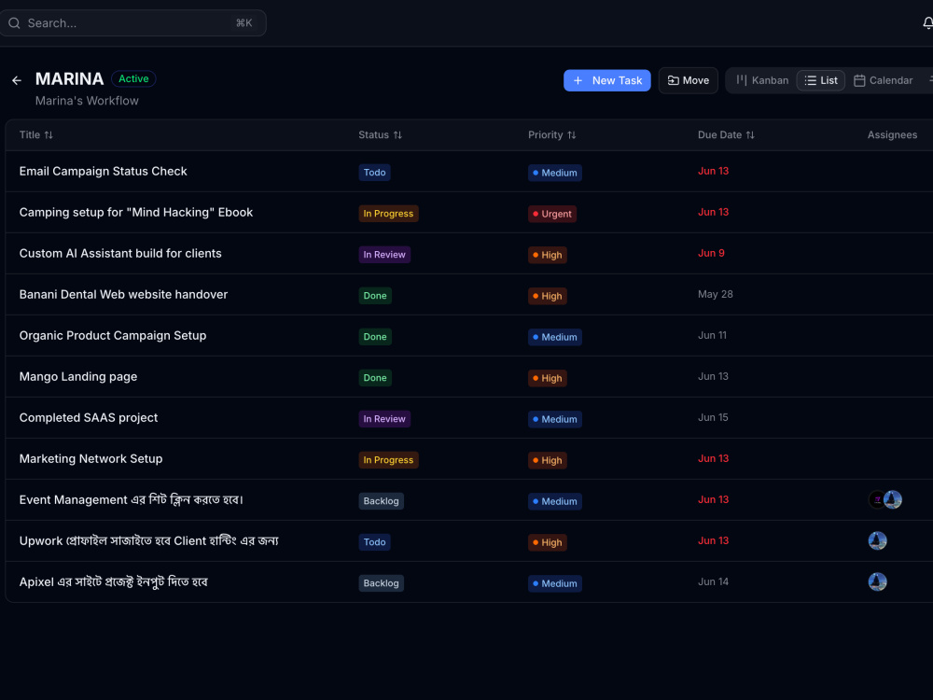
Task: Click Done status of Mango Landing page
Action: 375,378
